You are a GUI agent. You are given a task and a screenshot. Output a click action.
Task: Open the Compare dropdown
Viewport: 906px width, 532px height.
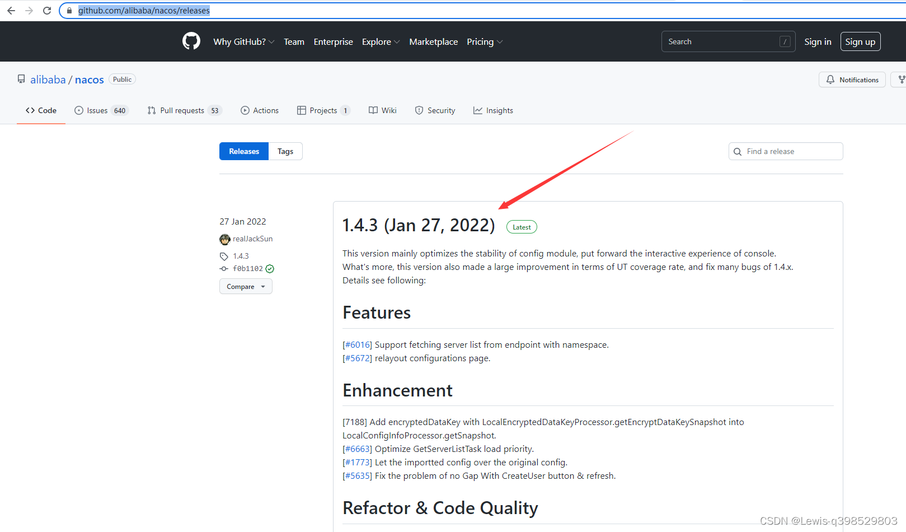pos(246,287)
